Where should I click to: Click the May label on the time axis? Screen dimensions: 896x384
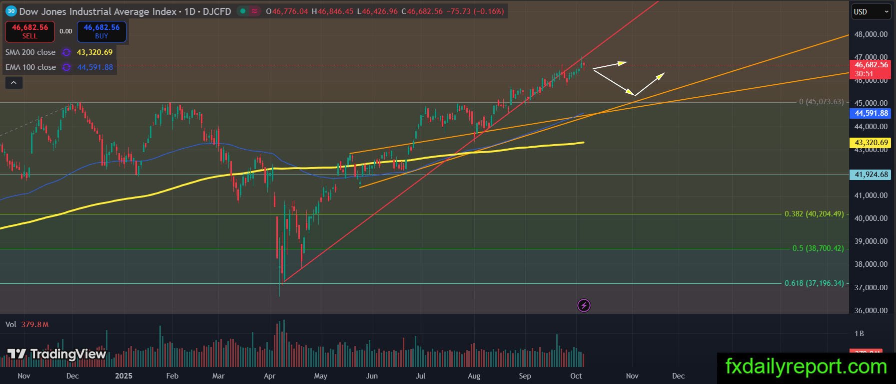click(320, 376)
